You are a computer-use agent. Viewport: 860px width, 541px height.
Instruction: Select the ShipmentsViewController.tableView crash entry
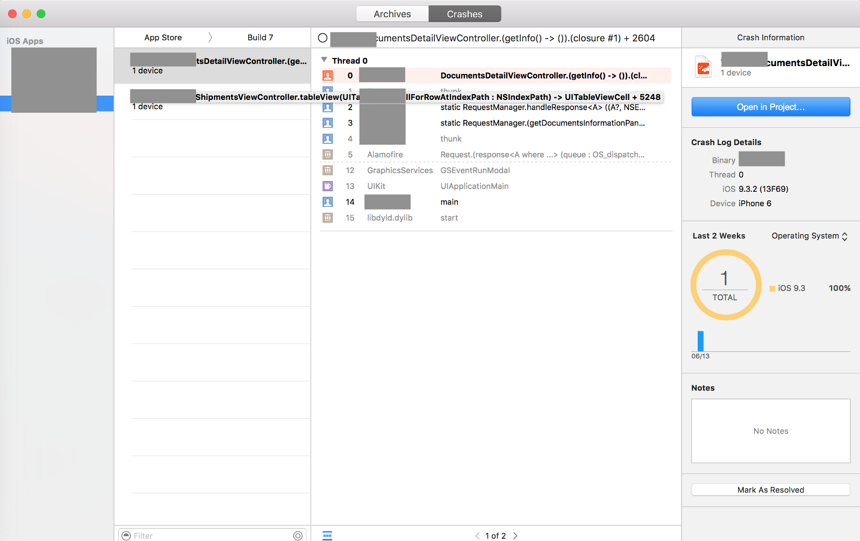coord(212,102)
